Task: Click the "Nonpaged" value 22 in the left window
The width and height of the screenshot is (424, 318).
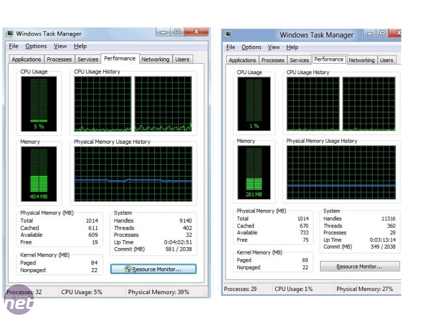Action: point(94,270)
